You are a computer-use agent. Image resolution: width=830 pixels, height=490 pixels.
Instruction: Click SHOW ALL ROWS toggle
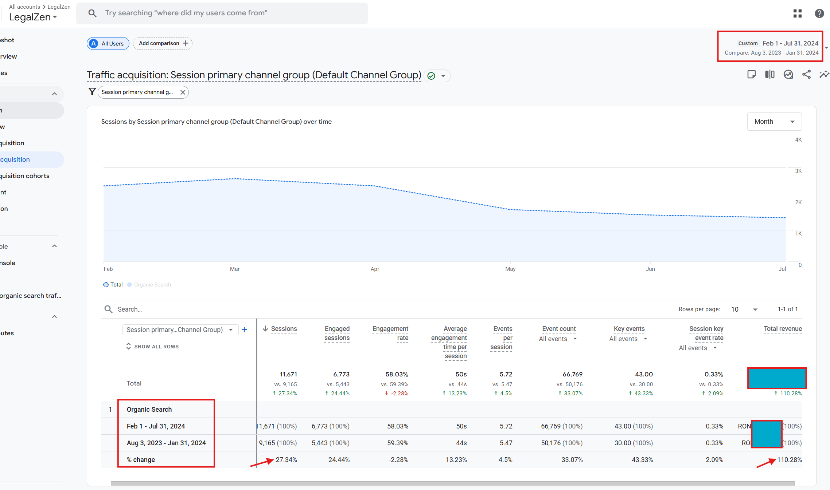point(152,347)
